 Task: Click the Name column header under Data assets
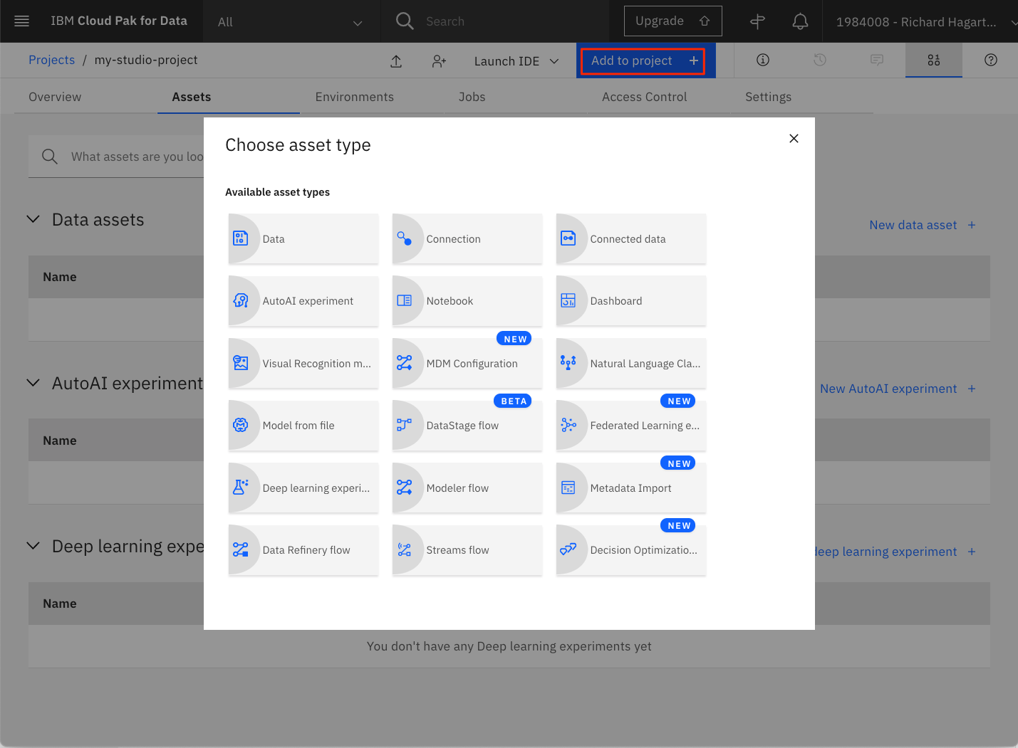pyautogui.click(x=60, y=277)
